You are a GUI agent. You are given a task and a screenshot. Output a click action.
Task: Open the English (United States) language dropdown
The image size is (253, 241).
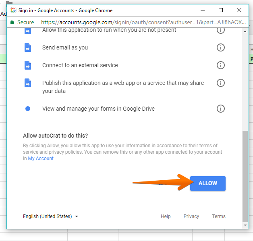[x=51, y=216]
